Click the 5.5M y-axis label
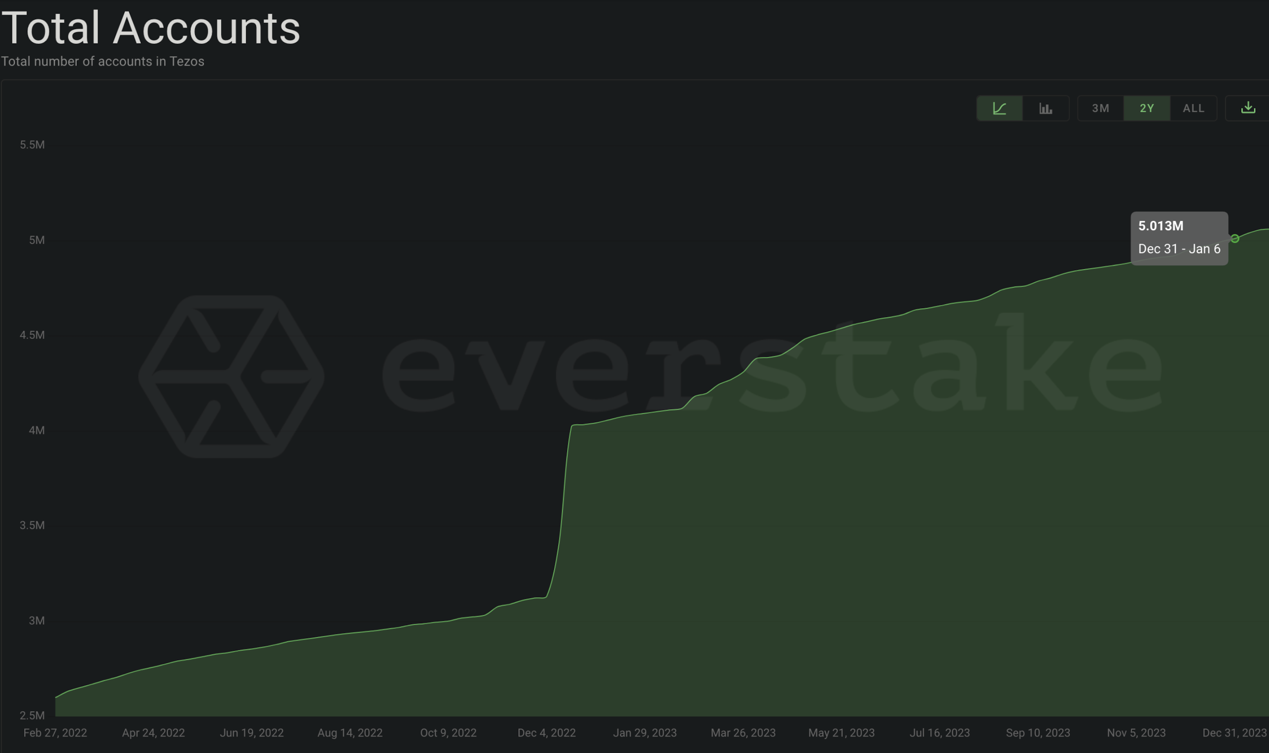 tap(32, 145)
